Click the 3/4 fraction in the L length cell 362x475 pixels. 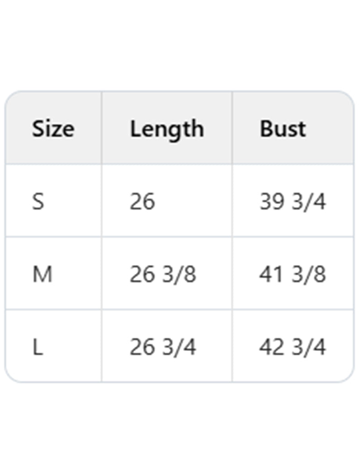click(179, 347)
